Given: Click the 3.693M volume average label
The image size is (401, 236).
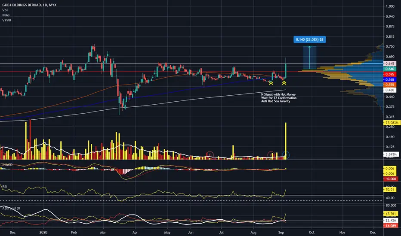Looking at the screenshot, I should click(x=391, y=154).
